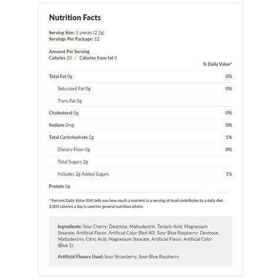
Task: Click the Protein 0g row
Action: pyautogui.click(x=141, y=186)
